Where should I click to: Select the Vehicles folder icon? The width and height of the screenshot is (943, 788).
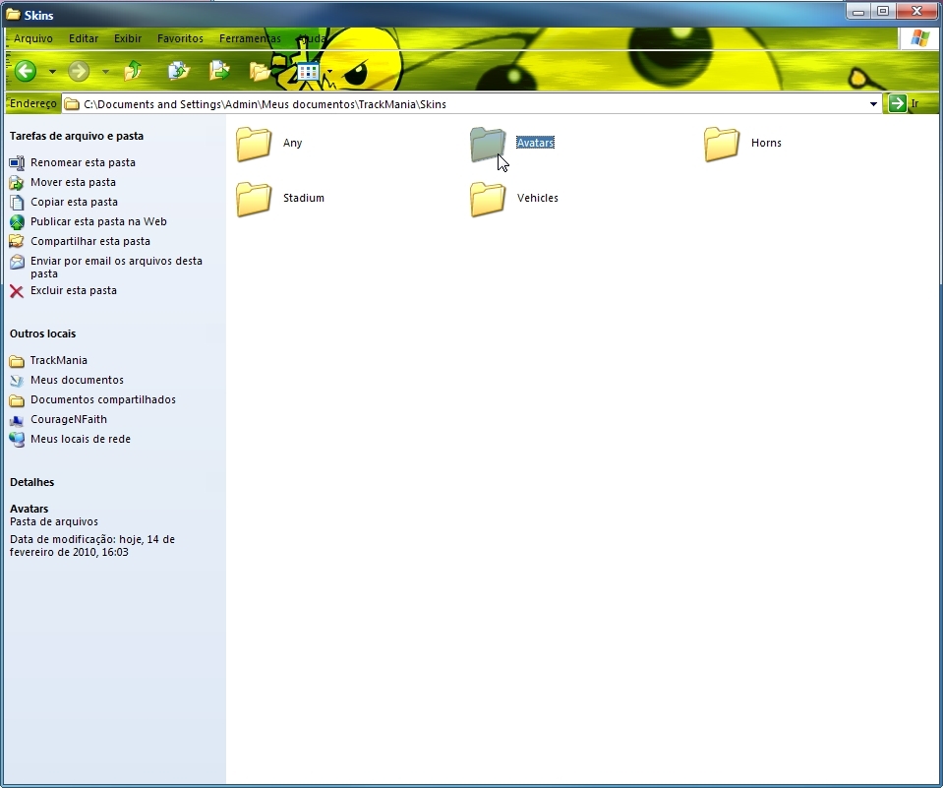487,199
